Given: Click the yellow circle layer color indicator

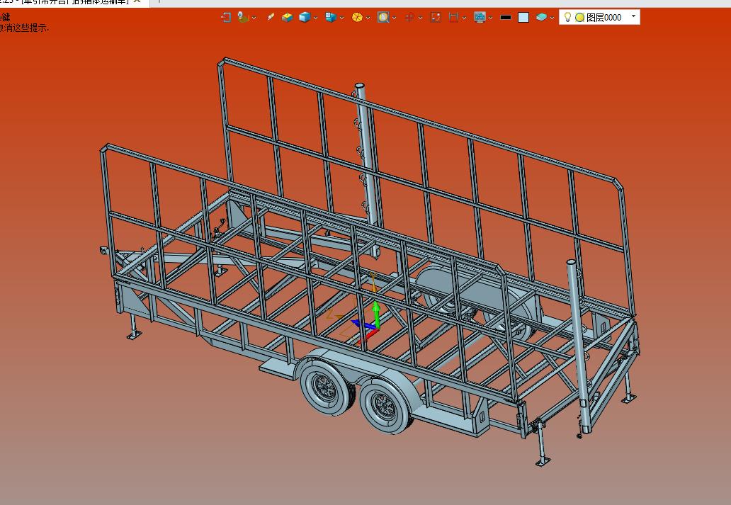Looking at the screenshot, I should tap(579, 17).
